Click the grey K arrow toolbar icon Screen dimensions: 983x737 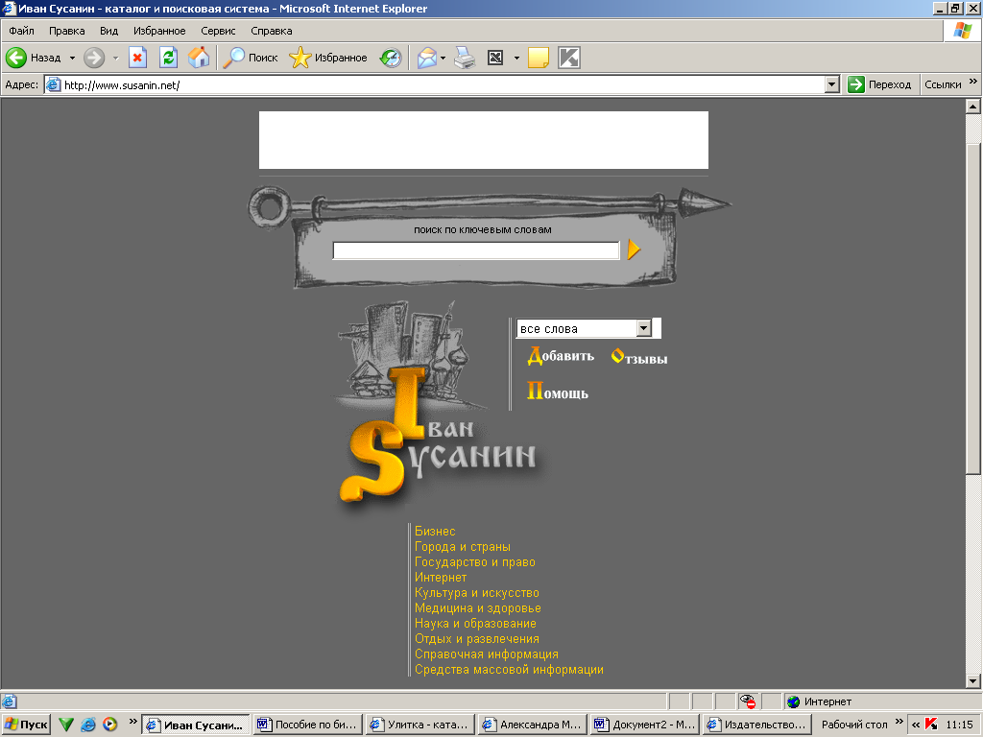(x=569, y=58)
